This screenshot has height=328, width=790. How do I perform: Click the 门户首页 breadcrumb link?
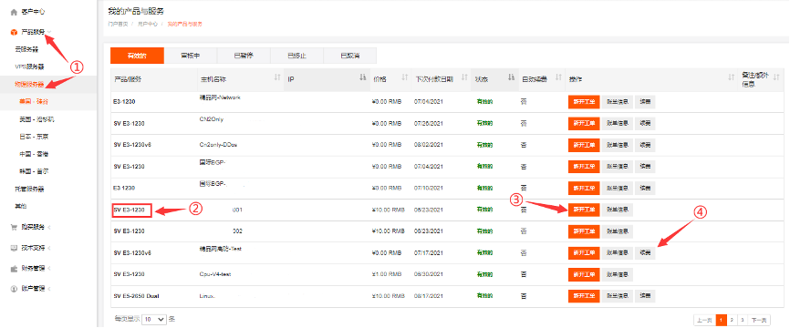point(118,24)
